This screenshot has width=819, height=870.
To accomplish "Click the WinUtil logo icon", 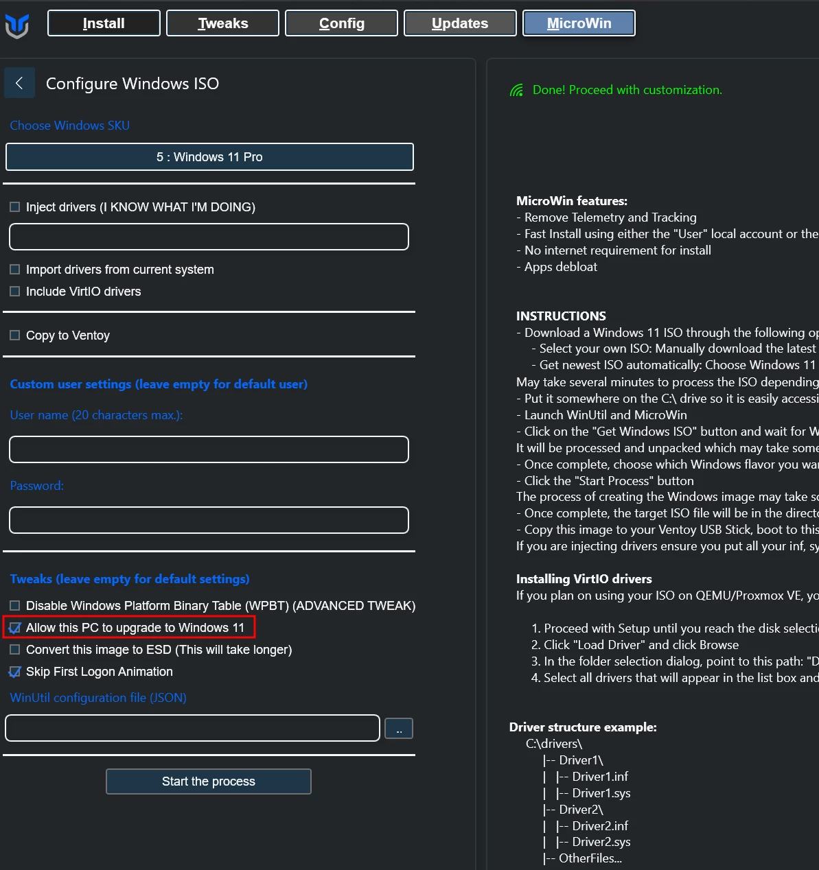I will coord(17,26).
